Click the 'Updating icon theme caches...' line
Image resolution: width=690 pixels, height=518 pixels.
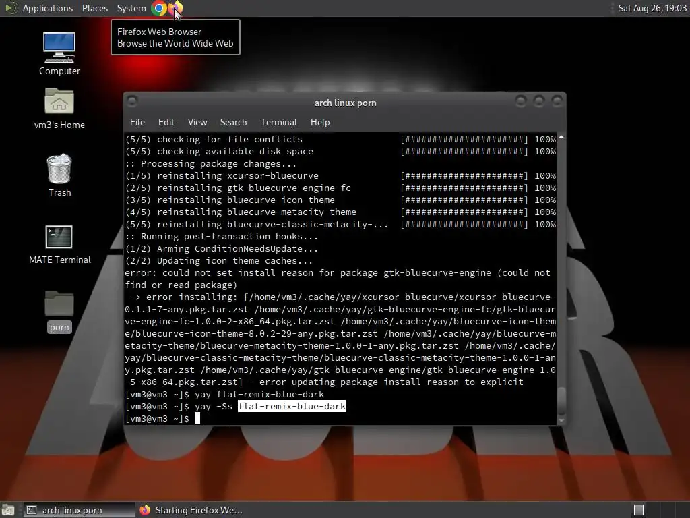point(219,261)
